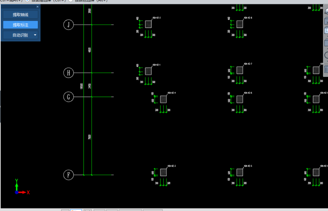Select the column square tagged H2A-KZ-1
This screenshot has width=328, height=211.
[x=148, y=71]
